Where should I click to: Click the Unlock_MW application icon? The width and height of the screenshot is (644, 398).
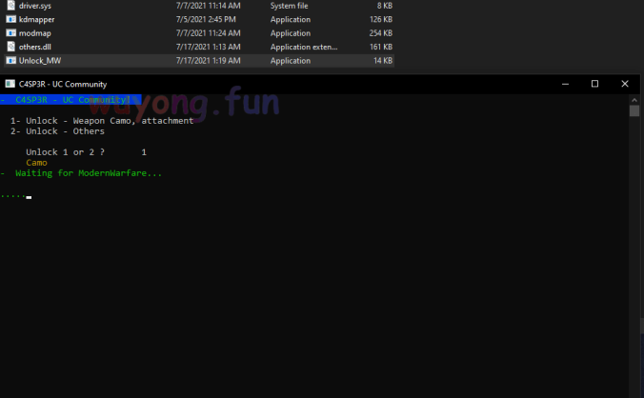[10, 60]
